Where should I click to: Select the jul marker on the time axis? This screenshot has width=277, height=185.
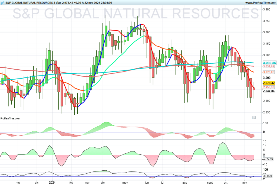point(163,183)
